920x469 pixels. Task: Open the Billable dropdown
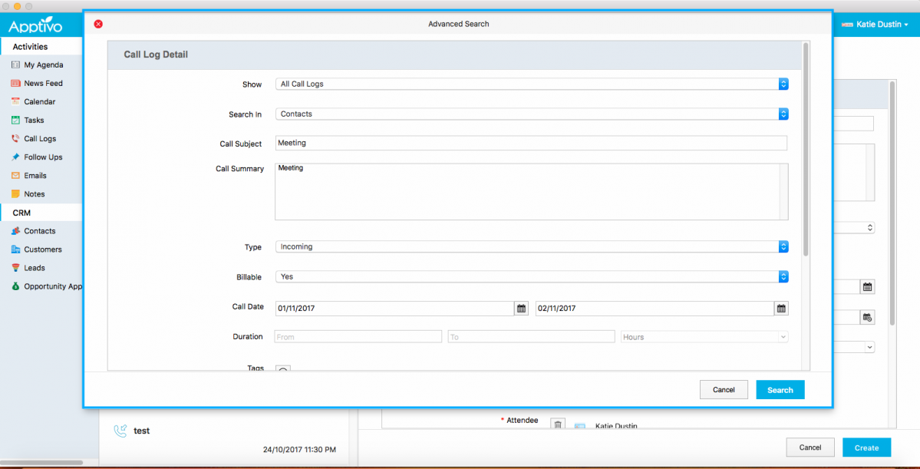tap(783, 277)
